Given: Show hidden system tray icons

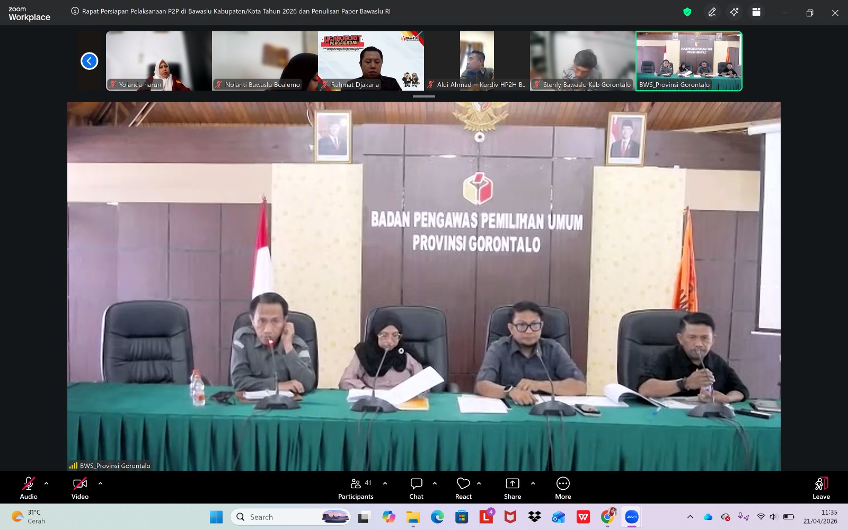Looking at the screenshot, I should (690, 517).
